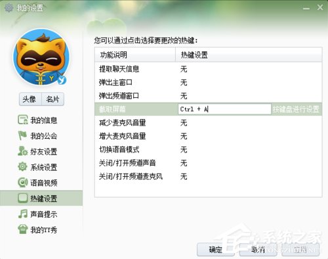Click the 无 value for 提取聊天信息
Image resolution: width=328 pixels, height=259 pixels.
[184, 69]
